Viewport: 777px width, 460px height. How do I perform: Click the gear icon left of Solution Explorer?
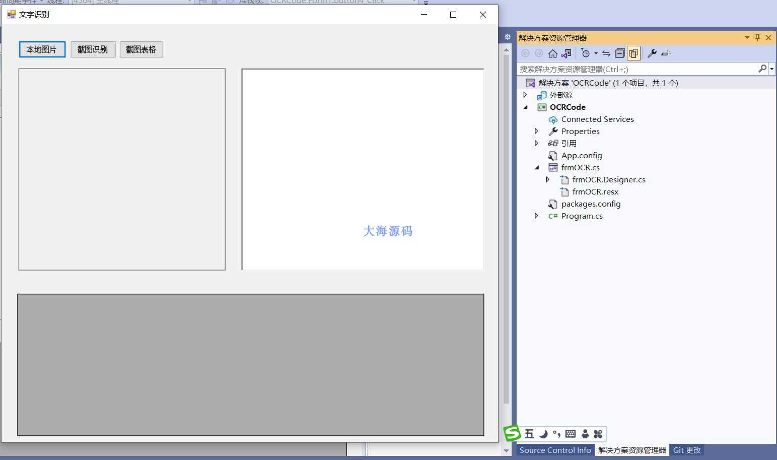click(508, 37)
